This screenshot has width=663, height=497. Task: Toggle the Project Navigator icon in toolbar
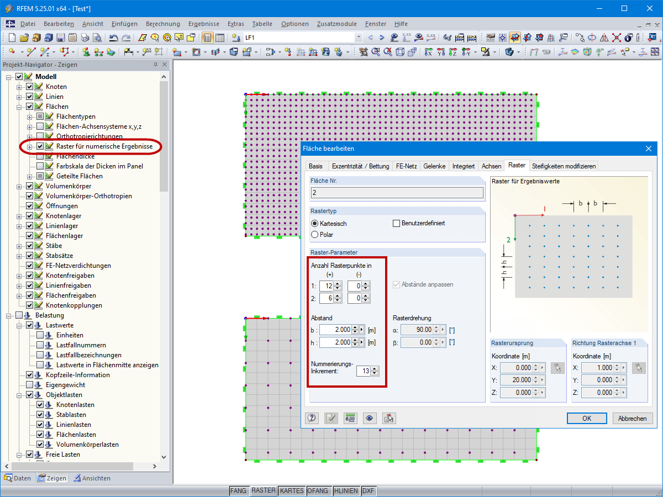coord(206,38)
